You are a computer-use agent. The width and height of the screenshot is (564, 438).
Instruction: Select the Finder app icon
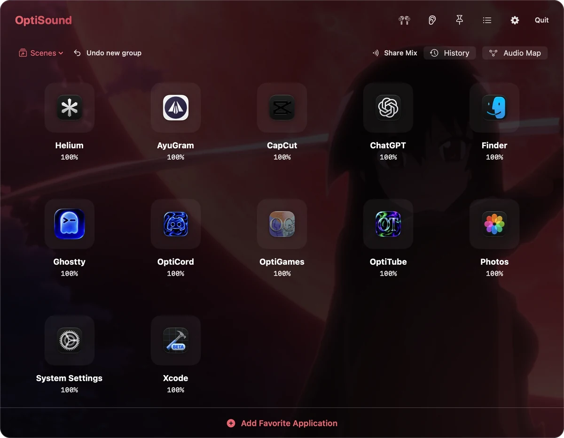pyautogui.click(x=494, y=108)
